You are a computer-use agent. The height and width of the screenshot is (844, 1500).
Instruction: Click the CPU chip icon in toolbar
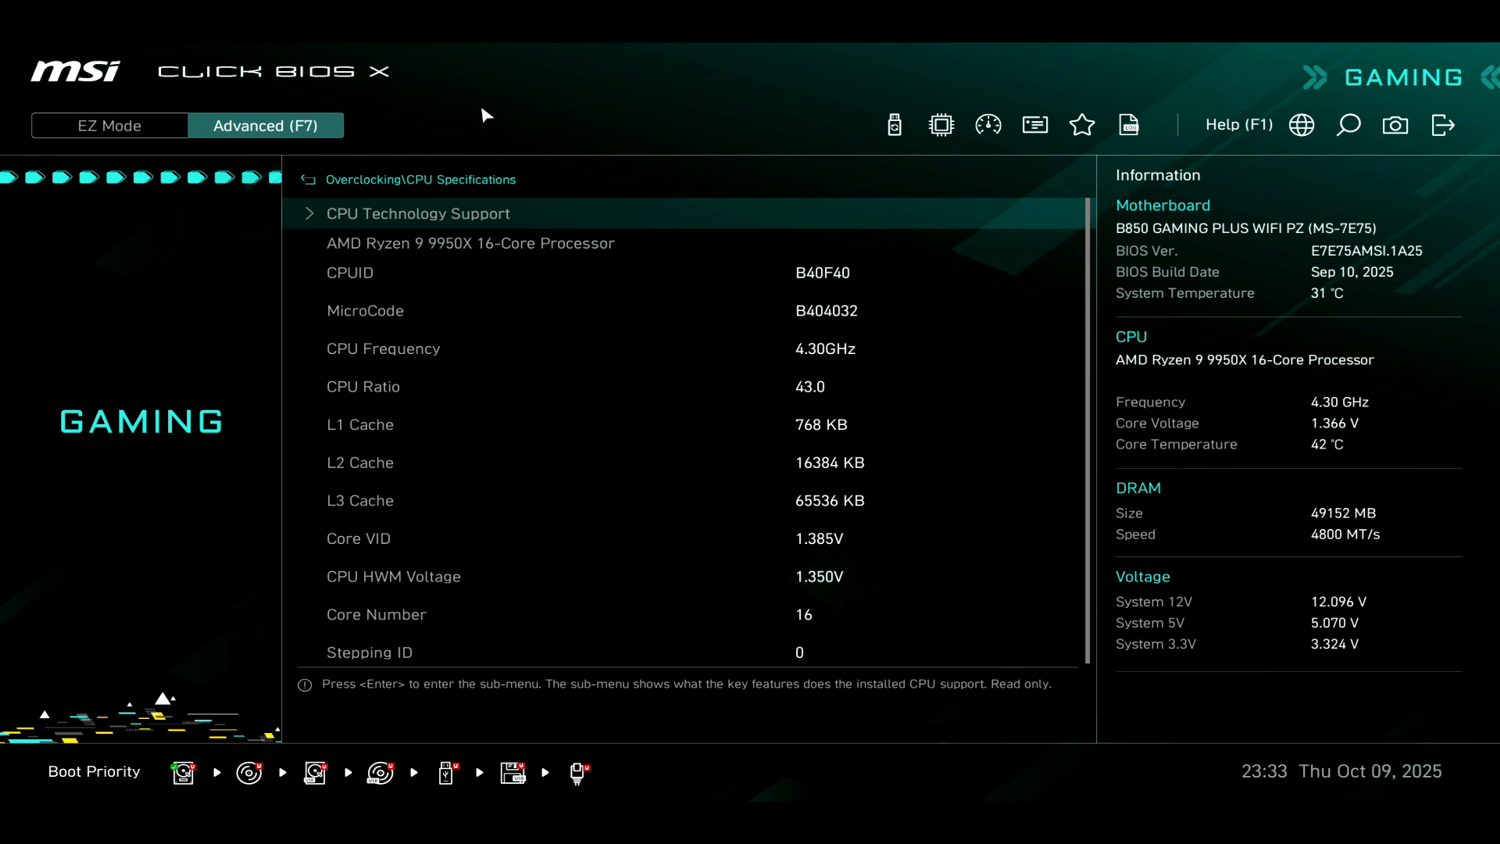coord(941,125)
